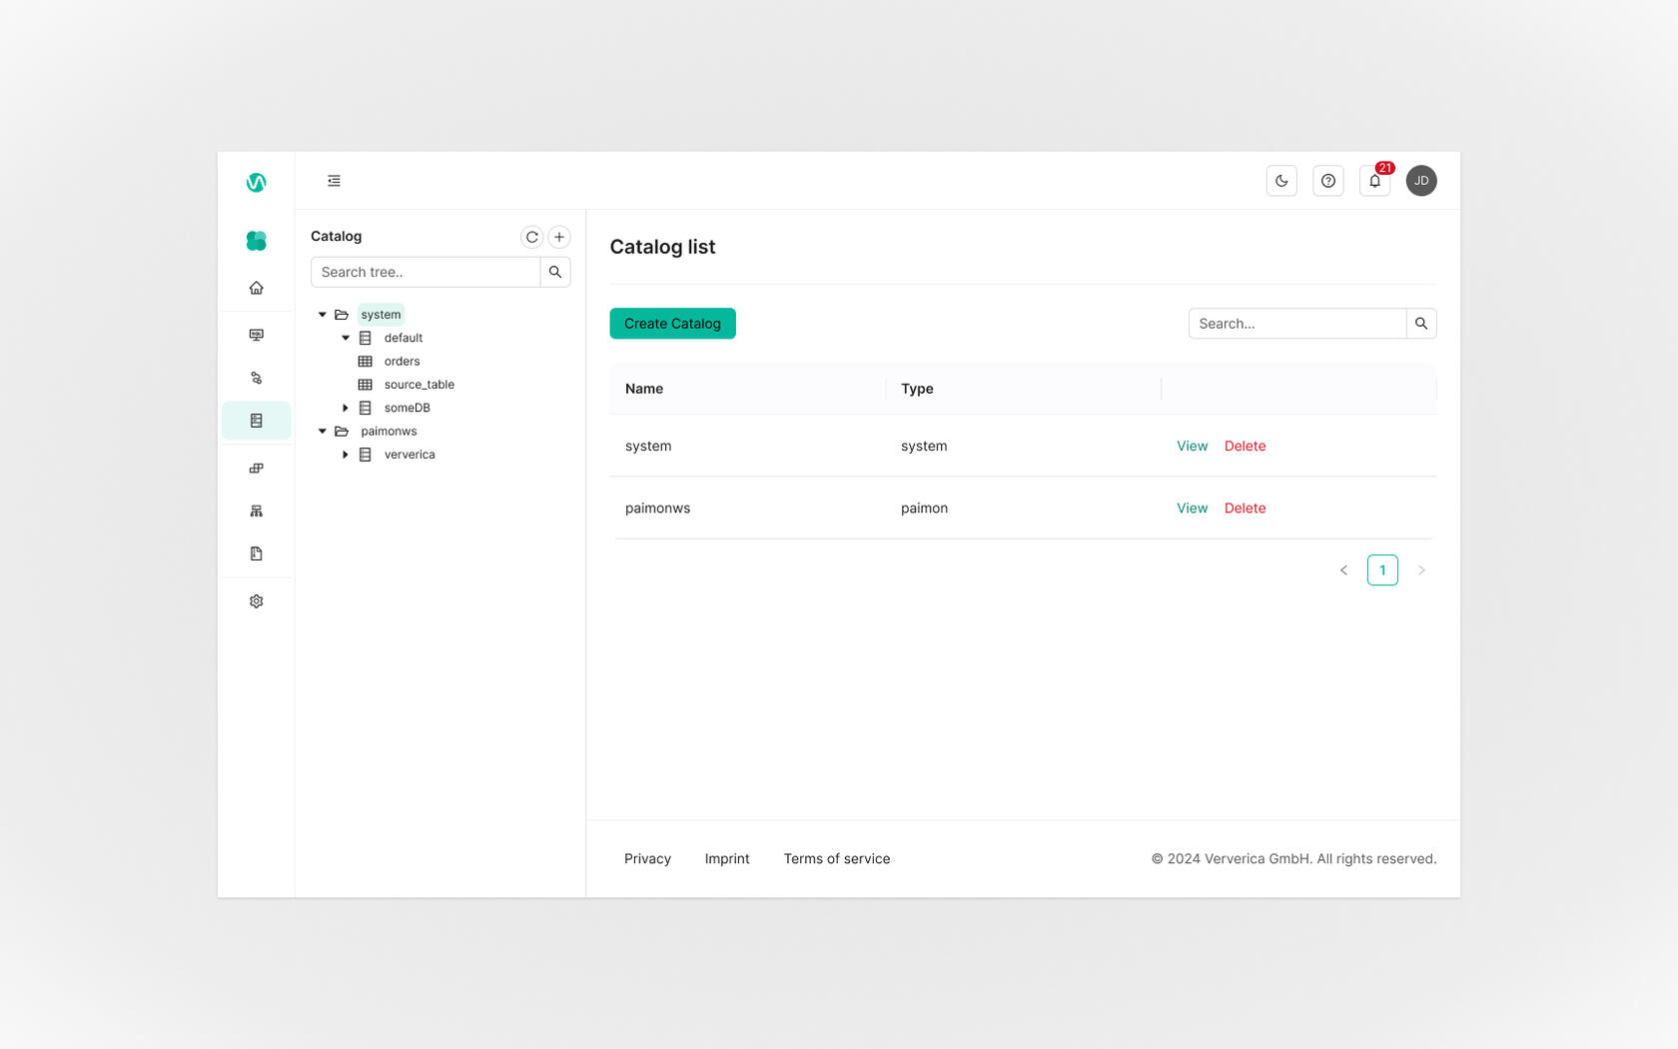Add a new catalog with plus icon
This screenshot has width=1678, height=1049.
pos(559,237)
